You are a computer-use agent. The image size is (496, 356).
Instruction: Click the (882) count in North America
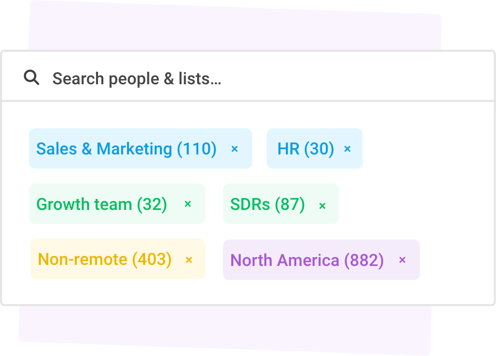[364, 260]
